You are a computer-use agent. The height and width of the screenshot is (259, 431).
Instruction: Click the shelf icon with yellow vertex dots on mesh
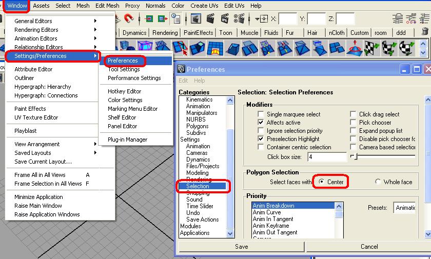[267, 48]
